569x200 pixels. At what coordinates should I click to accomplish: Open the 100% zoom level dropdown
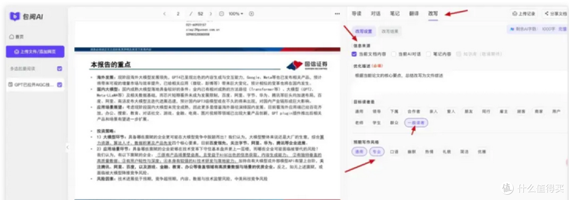click(x=236, y=14)
